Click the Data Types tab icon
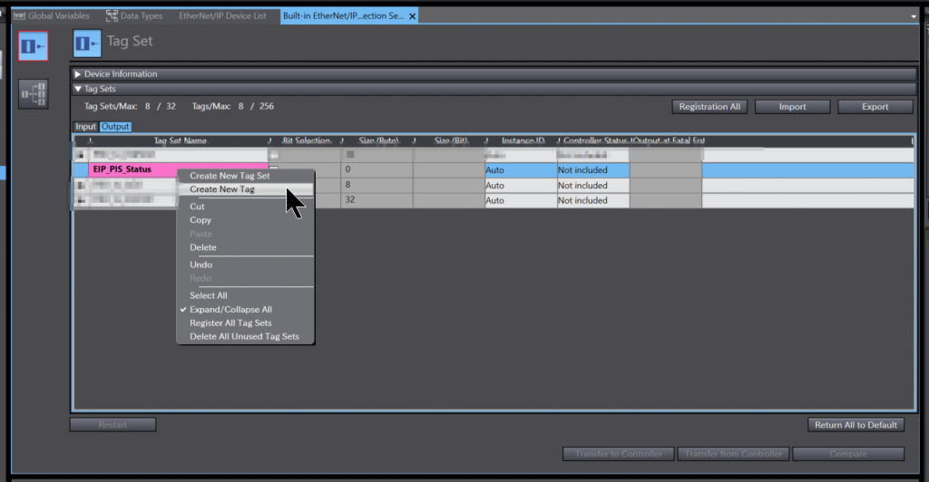Image resolution: width=929 pixels, height=482 pixels. pyautogui.click(x=112, y=15)
